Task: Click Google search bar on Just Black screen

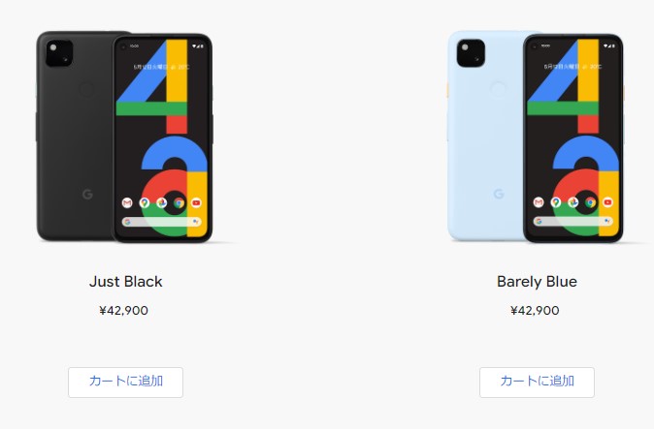Action: tap(161, 222)
